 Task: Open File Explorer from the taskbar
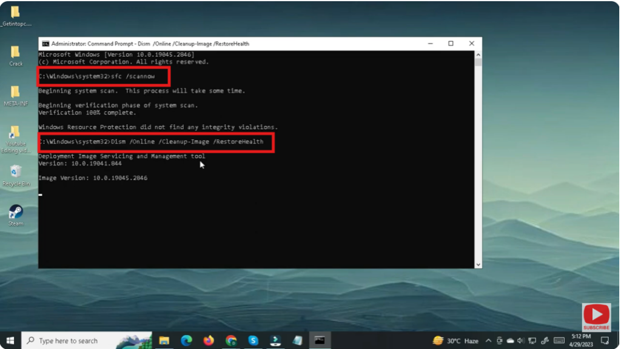(164, 341)
